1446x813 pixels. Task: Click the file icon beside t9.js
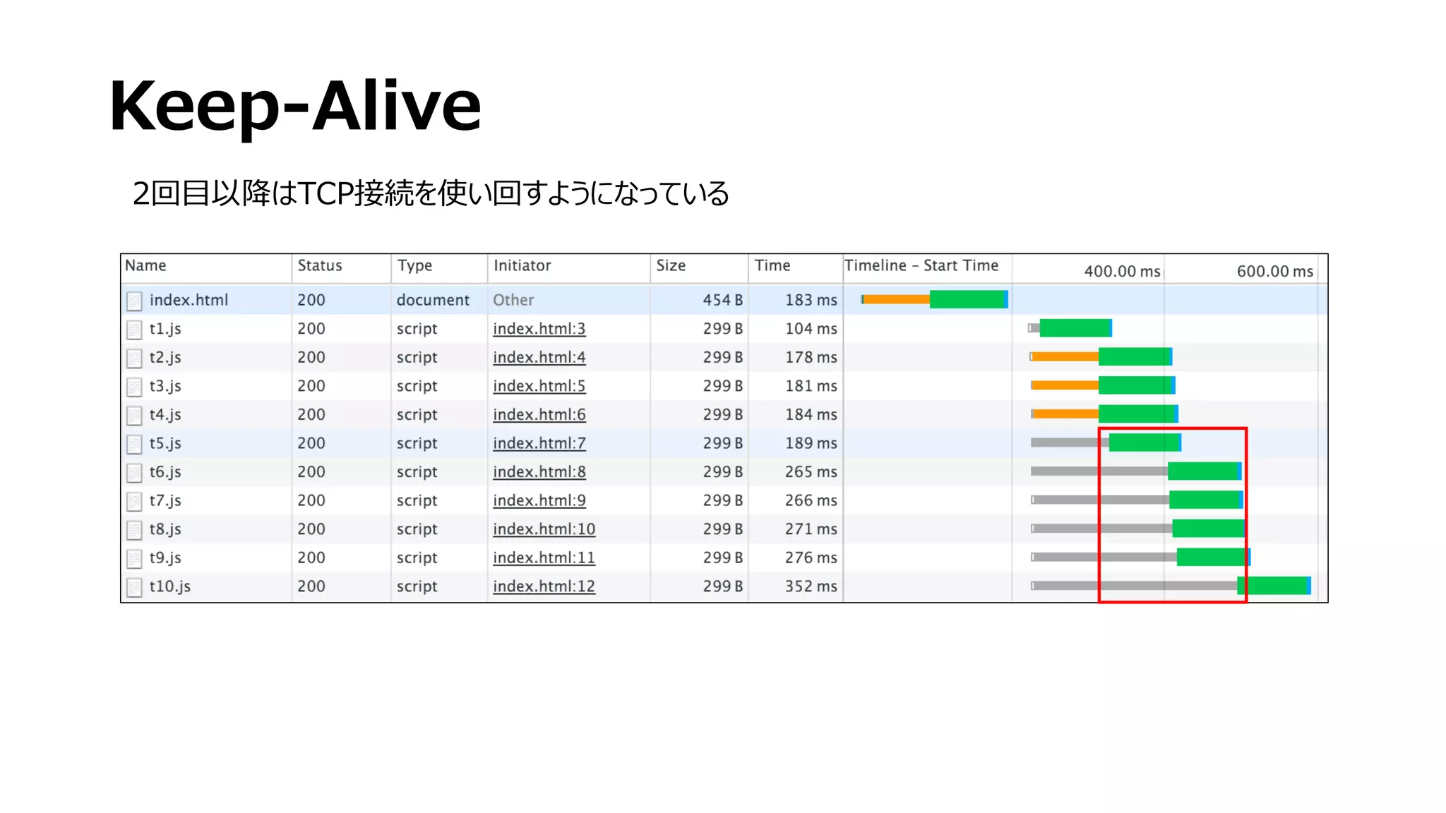(x=134, y=559)
